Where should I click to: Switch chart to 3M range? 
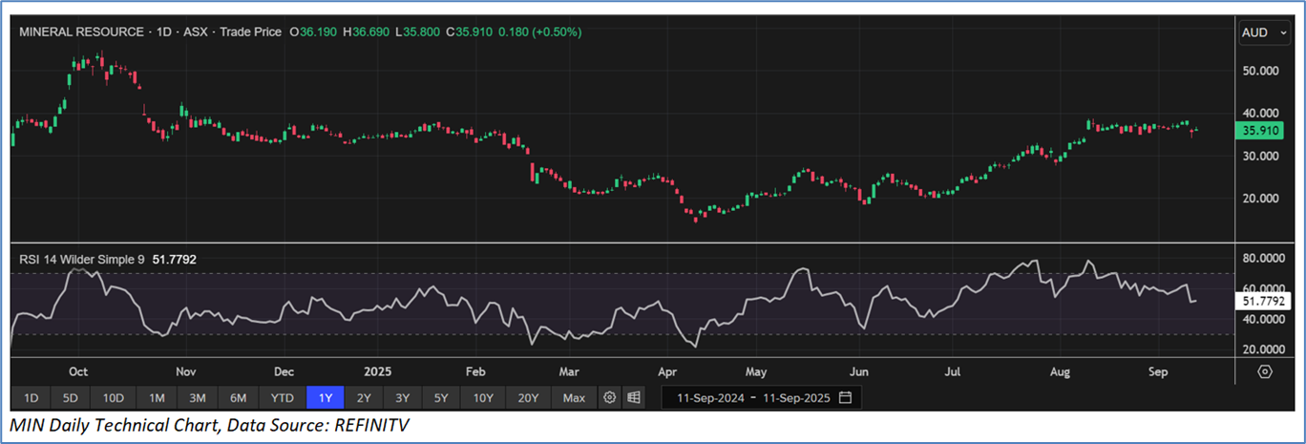pos(198,397)
